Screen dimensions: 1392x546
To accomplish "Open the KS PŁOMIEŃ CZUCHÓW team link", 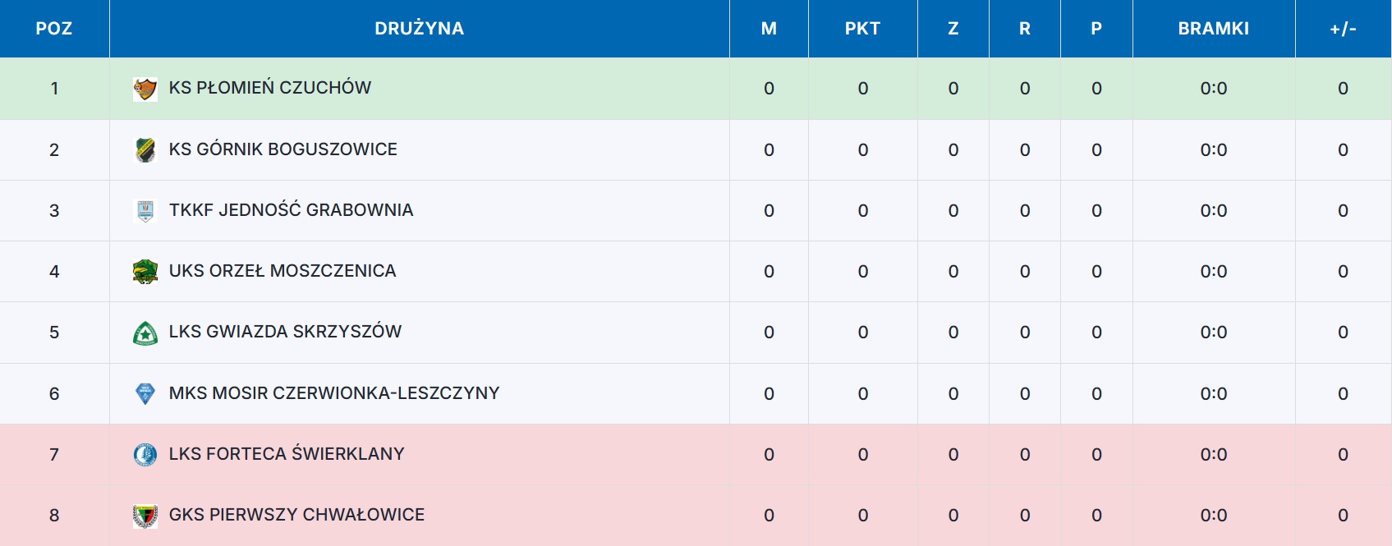I will point(269,88).
